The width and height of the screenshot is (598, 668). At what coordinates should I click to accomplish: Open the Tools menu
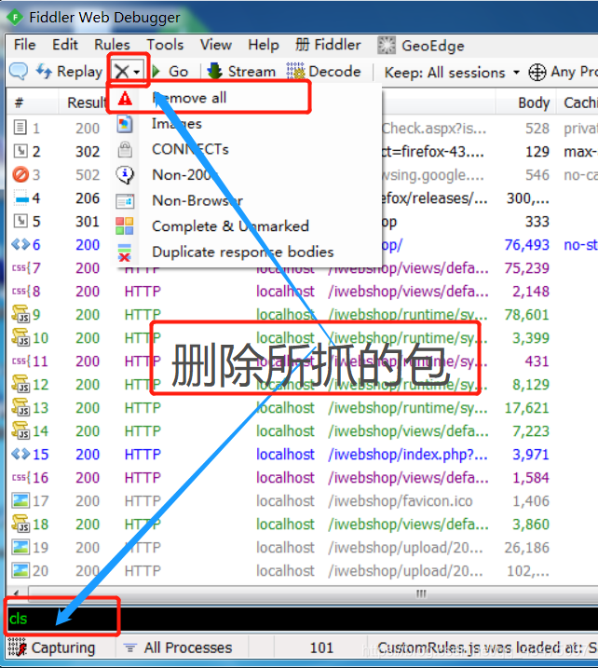click(x=165, y=45)
